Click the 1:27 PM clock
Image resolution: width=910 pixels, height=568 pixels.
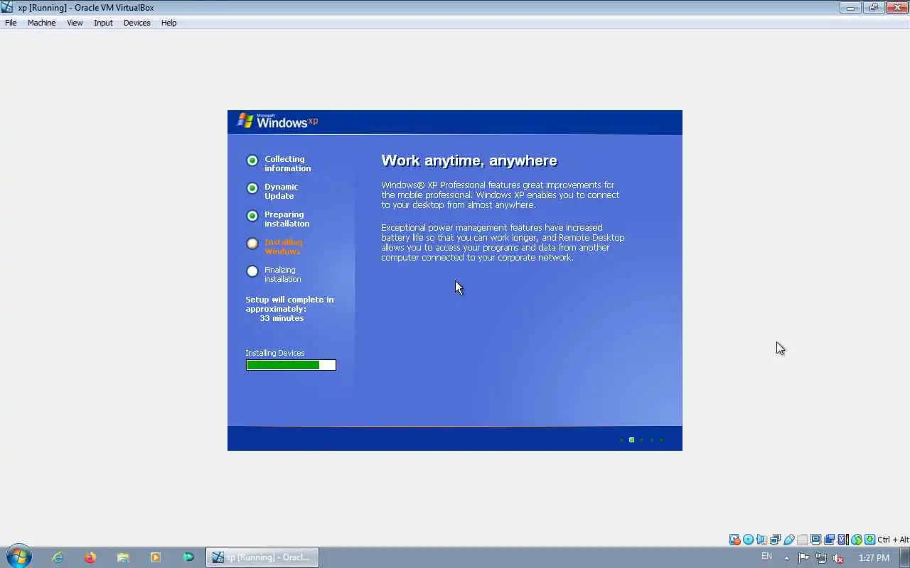coord(874,558)
